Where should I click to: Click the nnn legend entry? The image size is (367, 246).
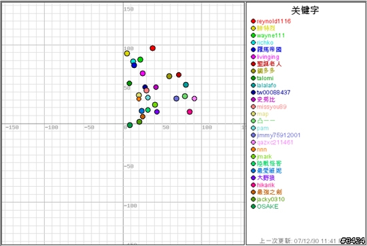(259, 149)
